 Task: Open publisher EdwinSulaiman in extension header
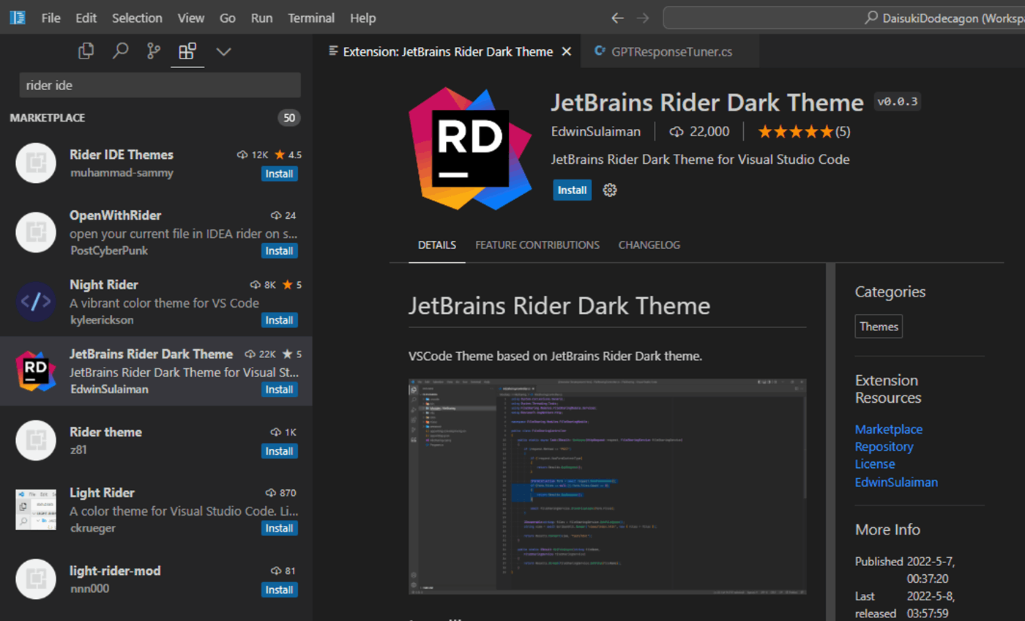click(596, 132)
